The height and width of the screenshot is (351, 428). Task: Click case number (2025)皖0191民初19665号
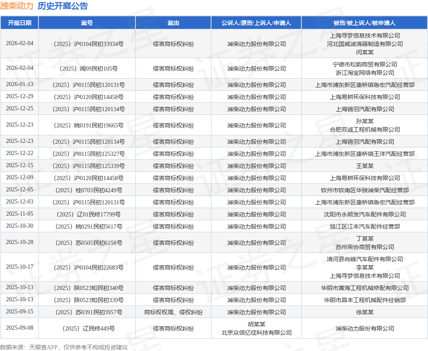(89, 125)
